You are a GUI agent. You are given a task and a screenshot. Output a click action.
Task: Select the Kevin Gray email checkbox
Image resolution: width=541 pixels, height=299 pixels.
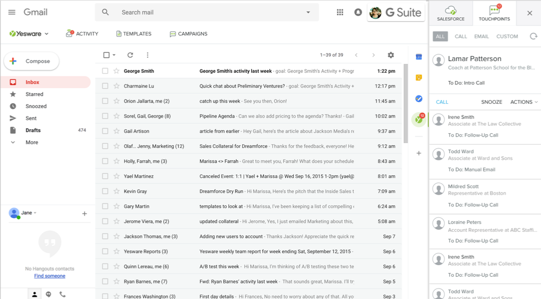(105, 191)
